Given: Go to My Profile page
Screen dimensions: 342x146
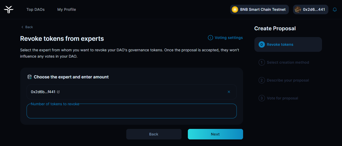Looking at the screenshot, I should pos(67,9).
